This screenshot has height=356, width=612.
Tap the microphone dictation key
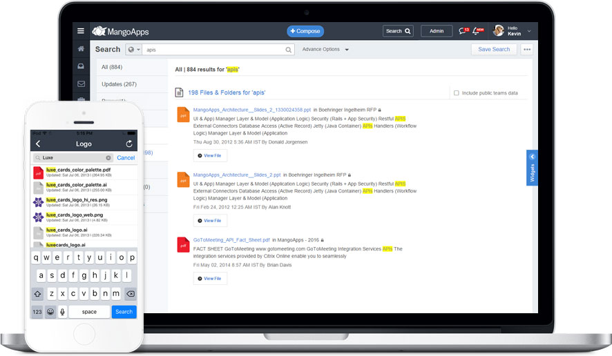coord(62,312)
